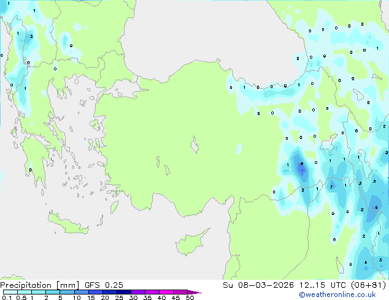
Task: Click the '25' legend scale value
Action: [119, 298]
